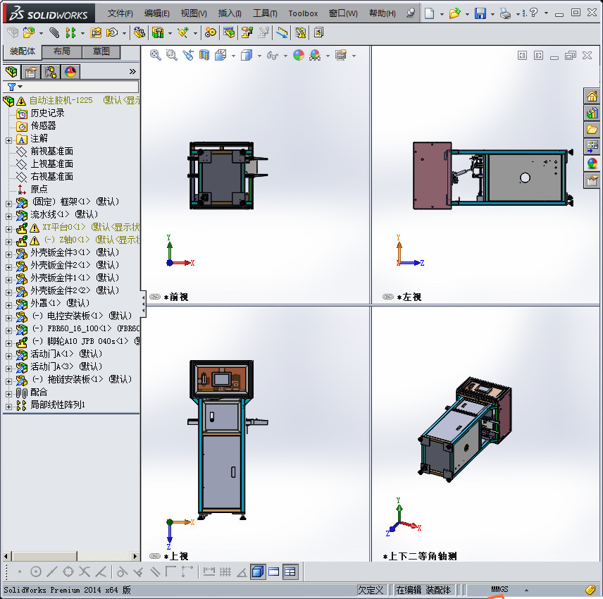
Task: Toggle the four view viewport button
Action: pyautogui.click(x=290, y=572)
